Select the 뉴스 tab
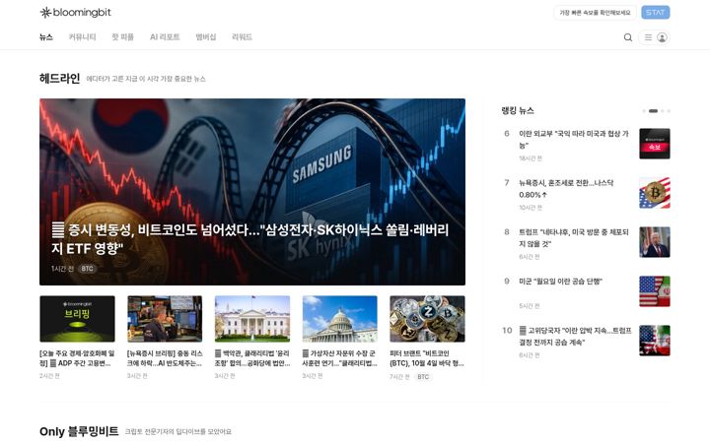Screen dimensions: 710x443 [46, 37]
